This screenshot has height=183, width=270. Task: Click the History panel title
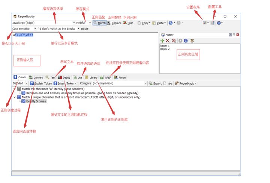coord(169,35)
